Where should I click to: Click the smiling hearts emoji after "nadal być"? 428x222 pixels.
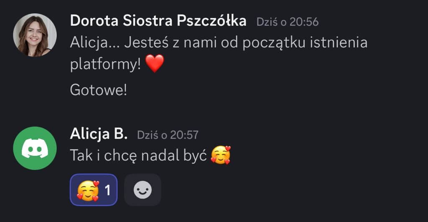221,155
